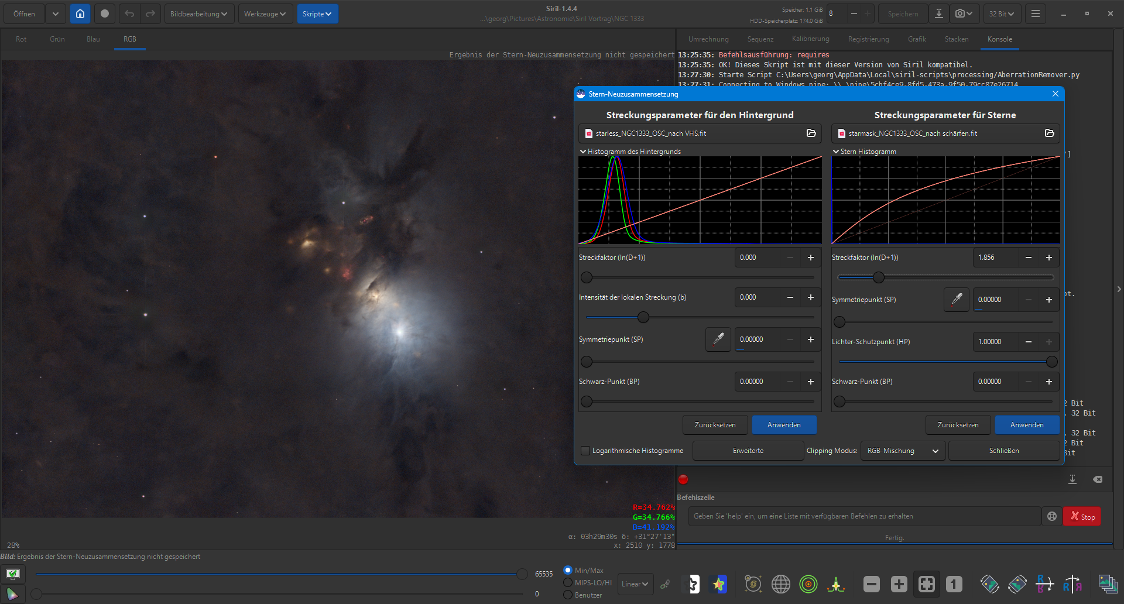Open the hamburger menu icon in header
1124x604 pixels.
(x=1036, y=13)
